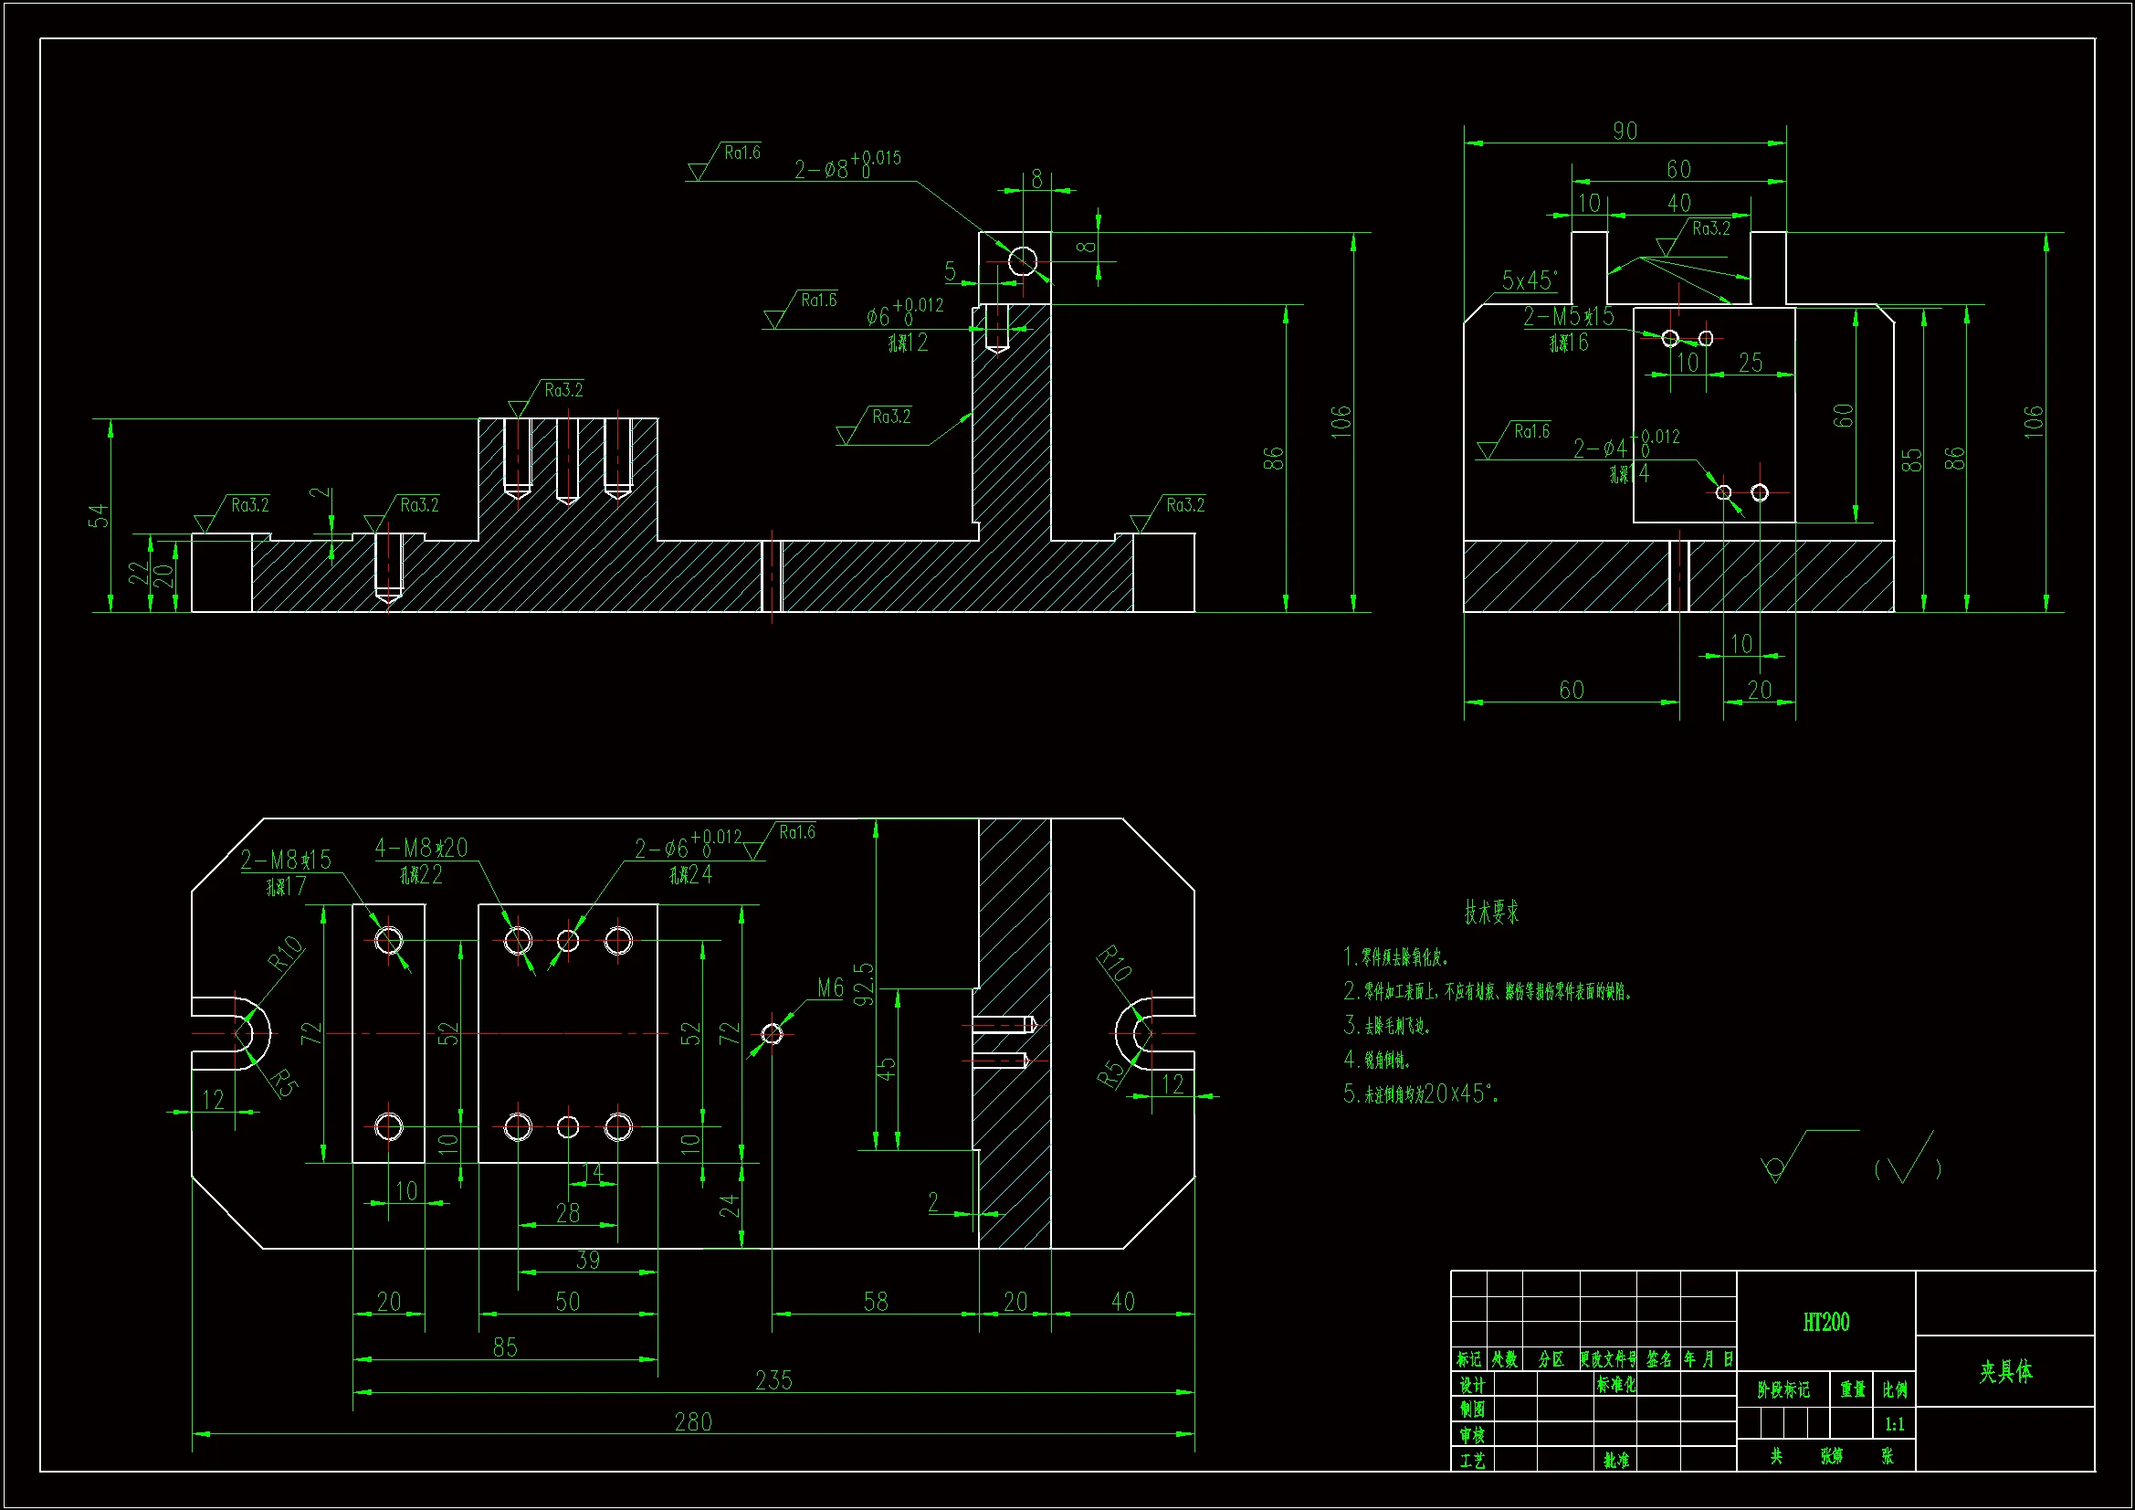The height and width of the screenshot is (1510, 2135).
Task: Click the 设计 cell in title block
Action: coord(1471,1386)
